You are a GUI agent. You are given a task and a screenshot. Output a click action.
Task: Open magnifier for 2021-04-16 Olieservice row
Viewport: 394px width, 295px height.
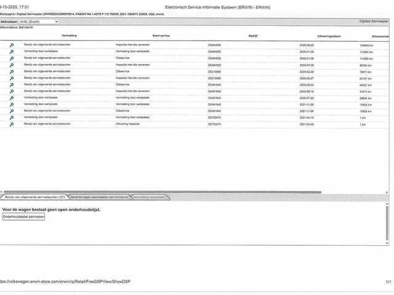[11, 117]
